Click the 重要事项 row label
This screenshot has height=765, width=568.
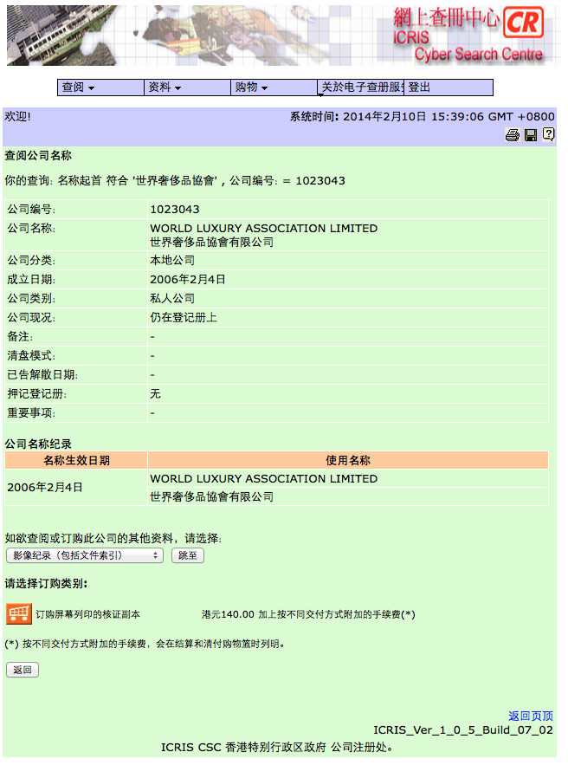tap(31, 413)
